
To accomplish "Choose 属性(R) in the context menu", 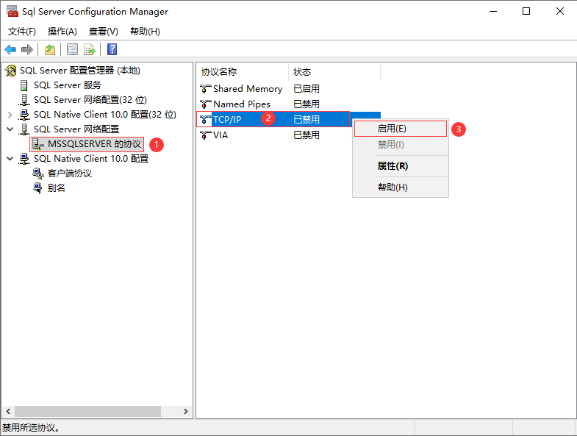I will tap(401, 166).
